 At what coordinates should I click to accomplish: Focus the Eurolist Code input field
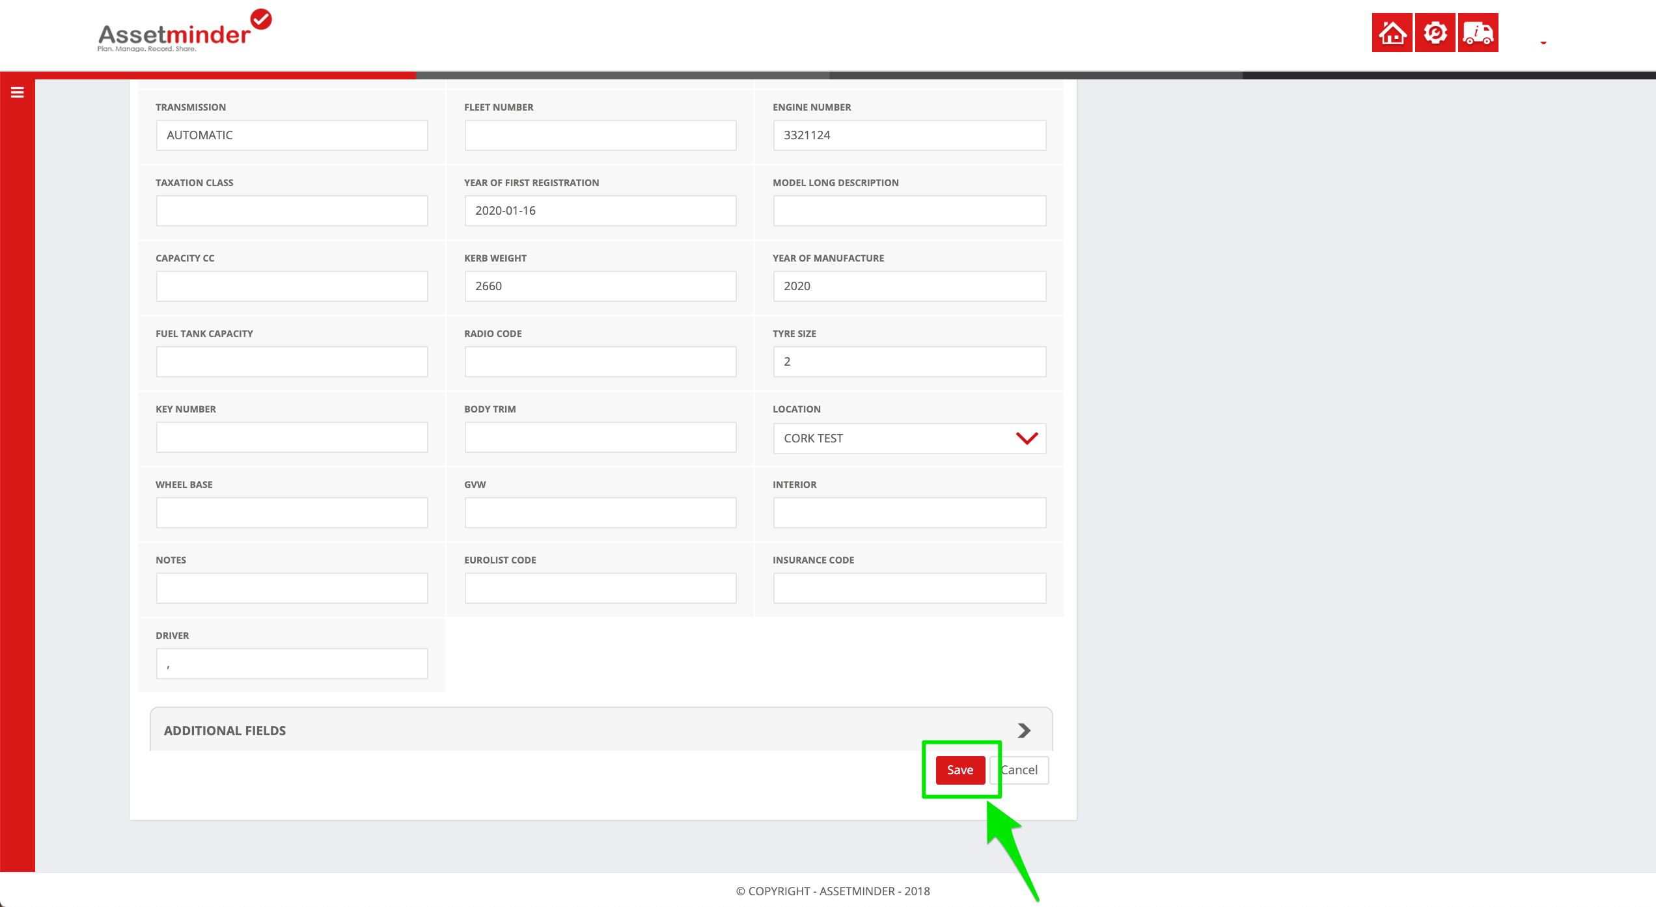click(600, 588)
